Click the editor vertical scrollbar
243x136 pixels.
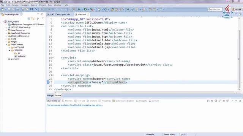(x=239, y=59)
